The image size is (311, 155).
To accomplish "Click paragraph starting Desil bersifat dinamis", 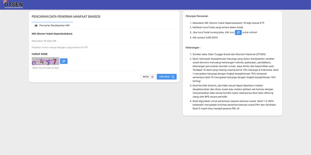I will tap(233, 91).
